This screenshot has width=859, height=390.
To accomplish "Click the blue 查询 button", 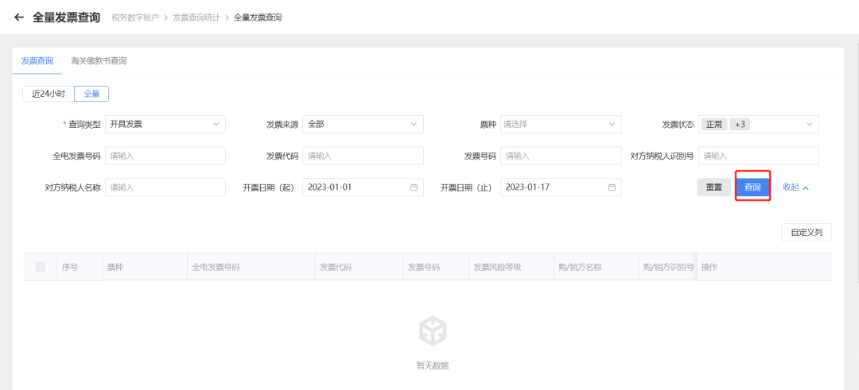I will (752, 187).
